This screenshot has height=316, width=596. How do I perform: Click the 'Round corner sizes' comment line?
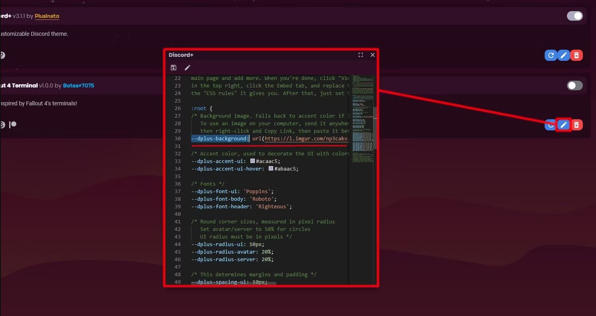pos(263,222)
